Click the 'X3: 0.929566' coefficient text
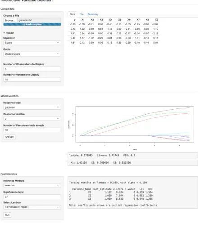 coord(122,163)
